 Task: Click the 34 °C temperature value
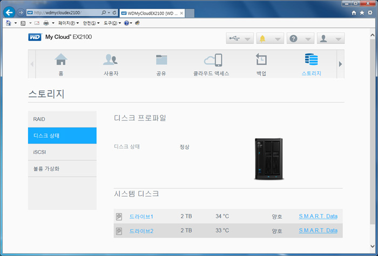222,216
